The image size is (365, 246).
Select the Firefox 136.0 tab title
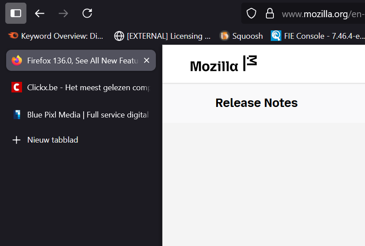(82, 60)
